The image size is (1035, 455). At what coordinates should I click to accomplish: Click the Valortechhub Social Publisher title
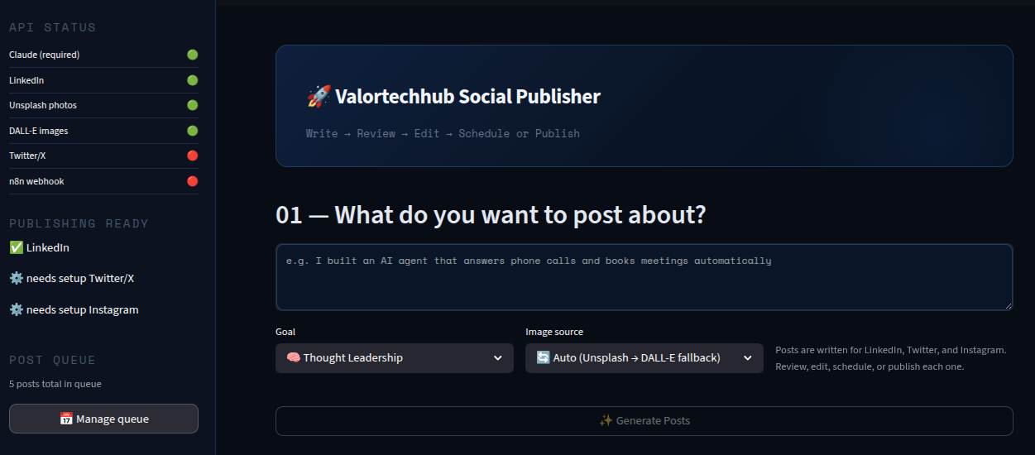[467, 96]
